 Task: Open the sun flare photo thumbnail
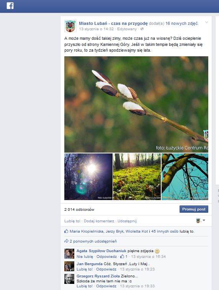click(x=88, y=177)
